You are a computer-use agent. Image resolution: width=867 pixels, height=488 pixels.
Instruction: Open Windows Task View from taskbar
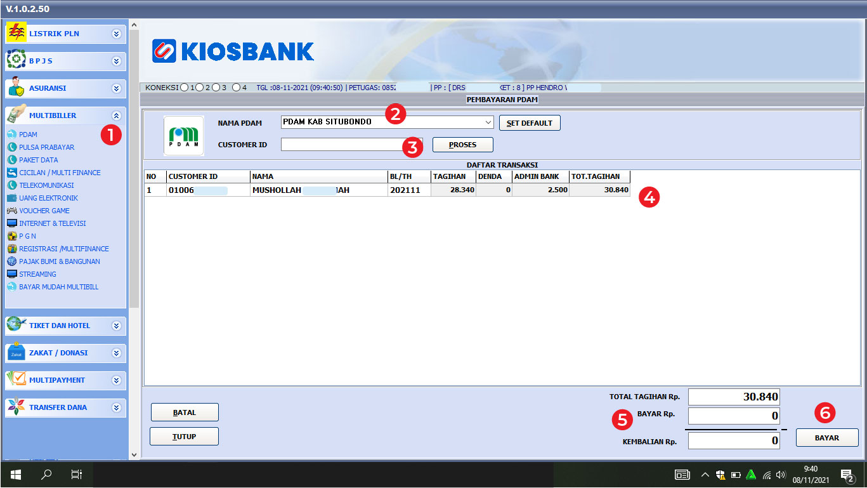pos(76,474)
